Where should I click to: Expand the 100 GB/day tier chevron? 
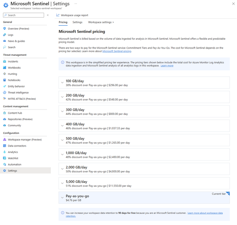click(62, 82)
